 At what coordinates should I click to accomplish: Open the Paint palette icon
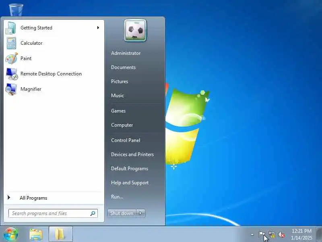coord(12,58)
